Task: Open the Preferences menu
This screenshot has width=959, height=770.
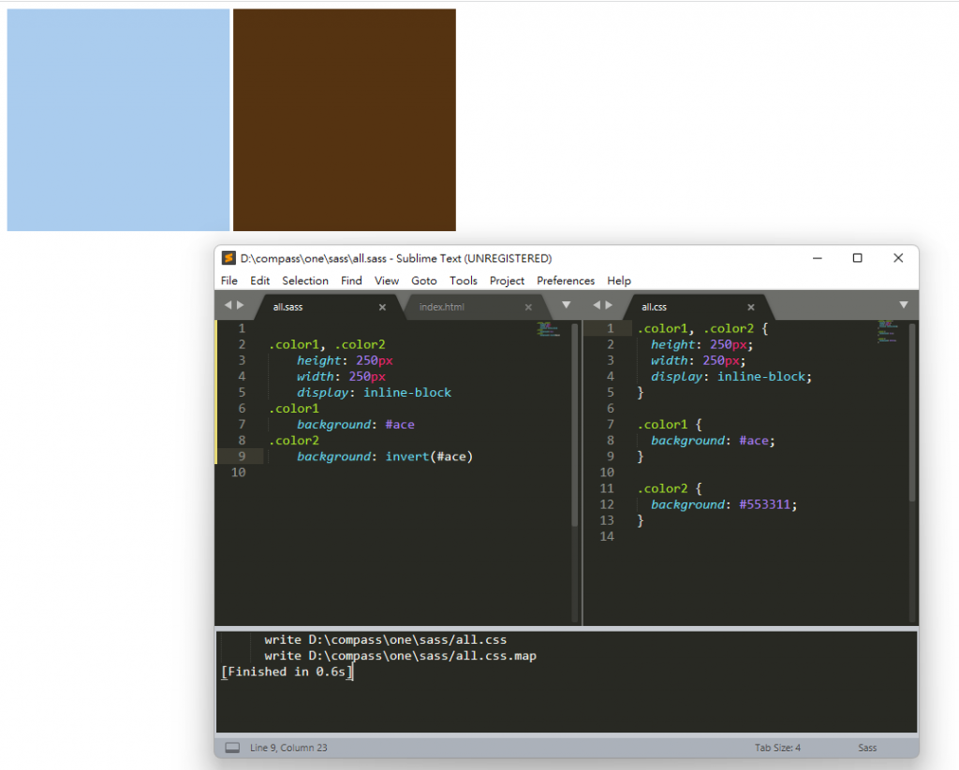Action: (566, 281)
